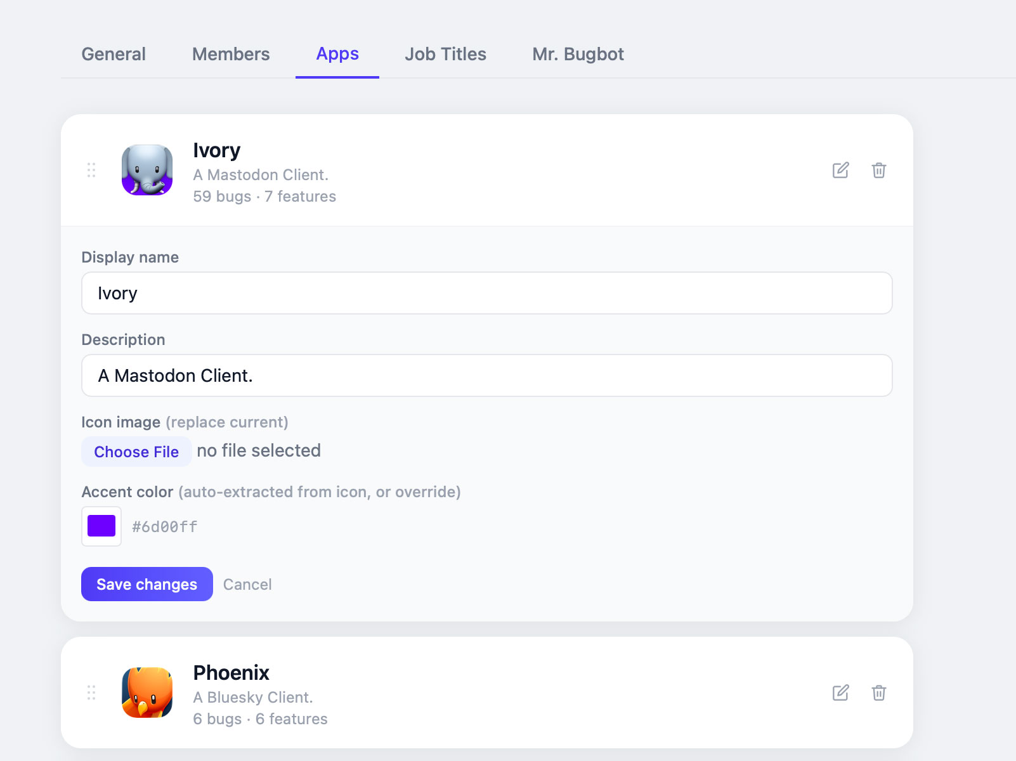Click the edit icon for Ivory
The height and width of the screenshot is (761, 1016).
point(840,170)
